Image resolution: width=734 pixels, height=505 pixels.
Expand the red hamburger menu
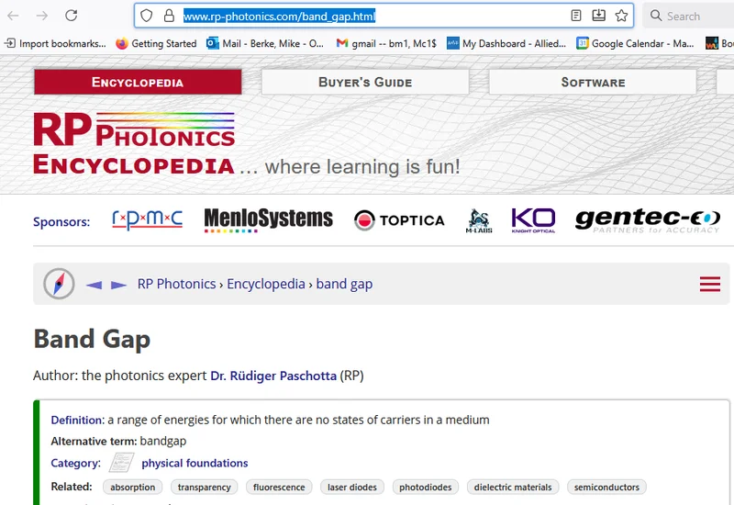(709, 284)
